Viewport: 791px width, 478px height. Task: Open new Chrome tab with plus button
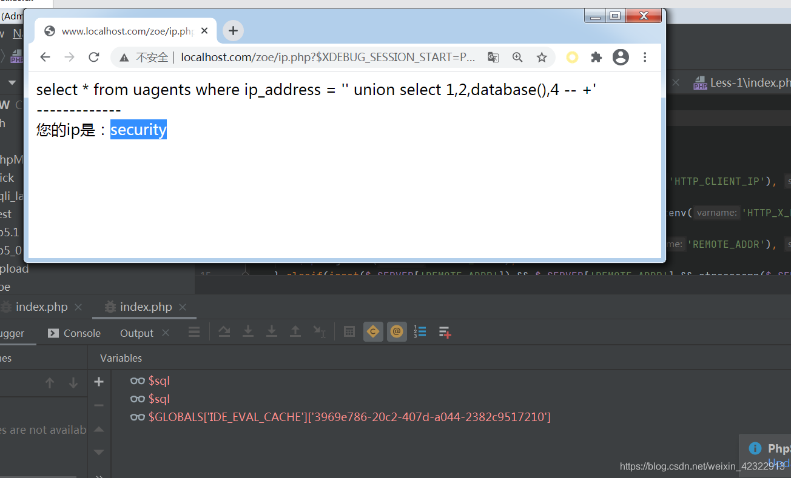[233, 31]
